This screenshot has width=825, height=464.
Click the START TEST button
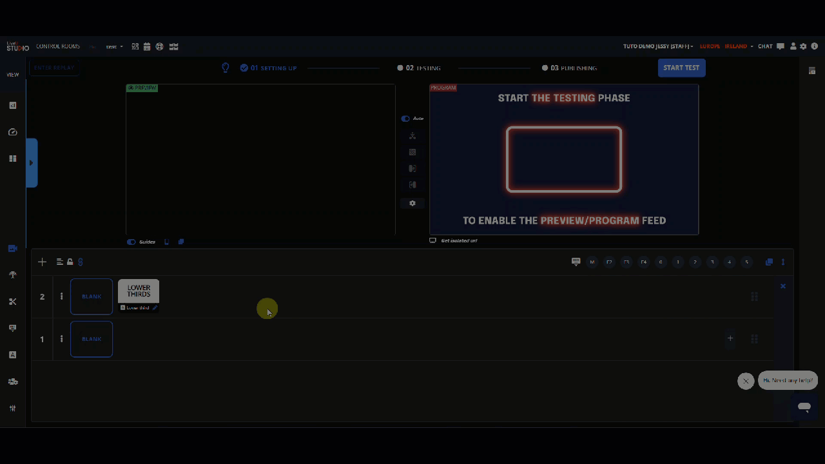coord(681,68)
